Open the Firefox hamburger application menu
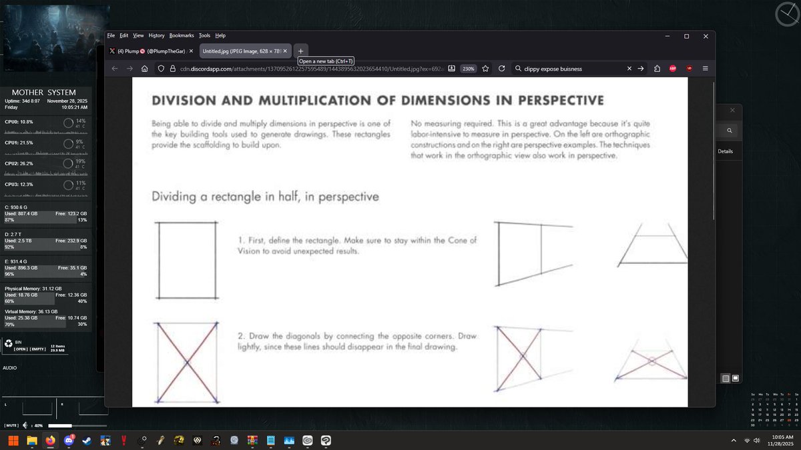The image size is (801, 450). pos(705,68)
